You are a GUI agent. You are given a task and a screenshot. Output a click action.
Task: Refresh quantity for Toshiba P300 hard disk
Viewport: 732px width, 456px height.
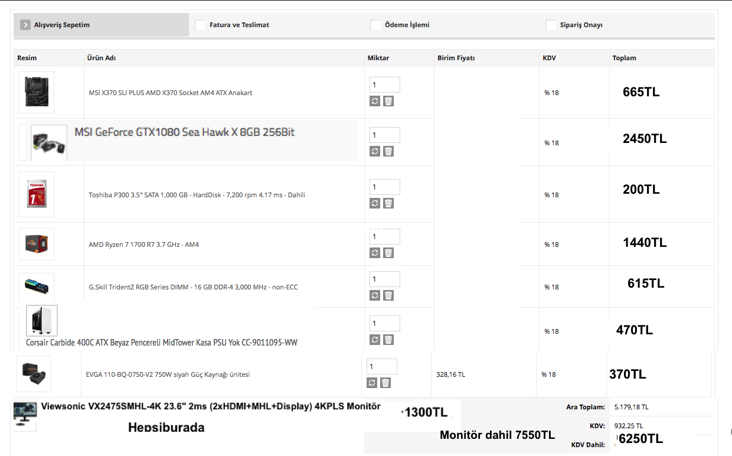click(375, 203)
